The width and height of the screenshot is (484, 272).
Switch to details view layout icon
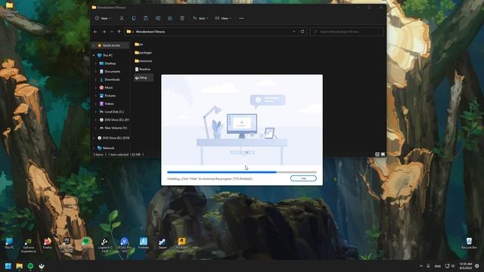377,154
